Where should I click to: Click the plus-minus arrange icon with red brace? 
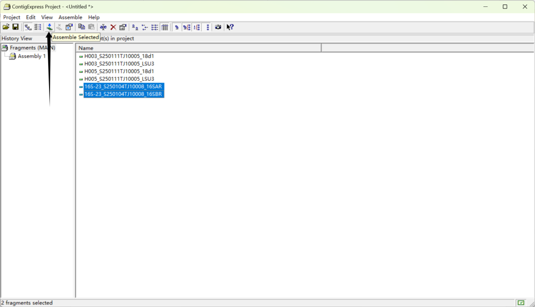point(197,27)
